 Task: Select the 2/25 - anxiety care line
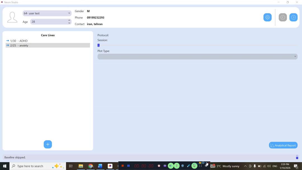click(x=48, y=46)
